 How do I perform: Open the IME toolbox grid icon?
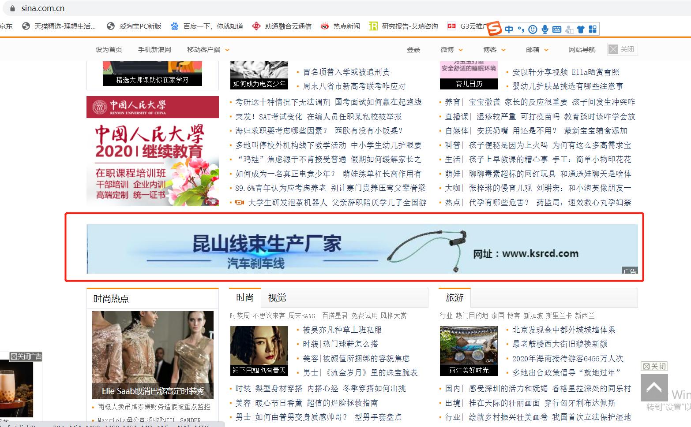pyautogui.click(x=593, y=29)
